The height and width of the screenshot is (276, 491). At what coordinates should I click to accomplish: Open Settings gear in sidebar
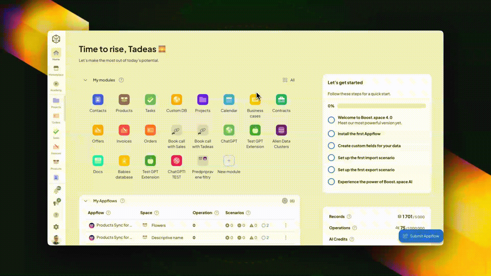pos(56,227)
